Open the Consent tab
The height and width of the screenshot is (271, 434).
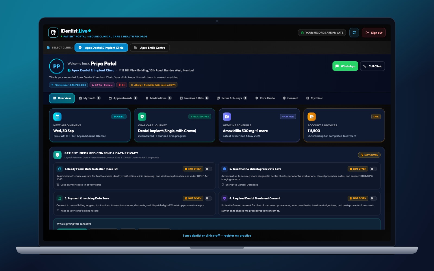click(290, 98)
